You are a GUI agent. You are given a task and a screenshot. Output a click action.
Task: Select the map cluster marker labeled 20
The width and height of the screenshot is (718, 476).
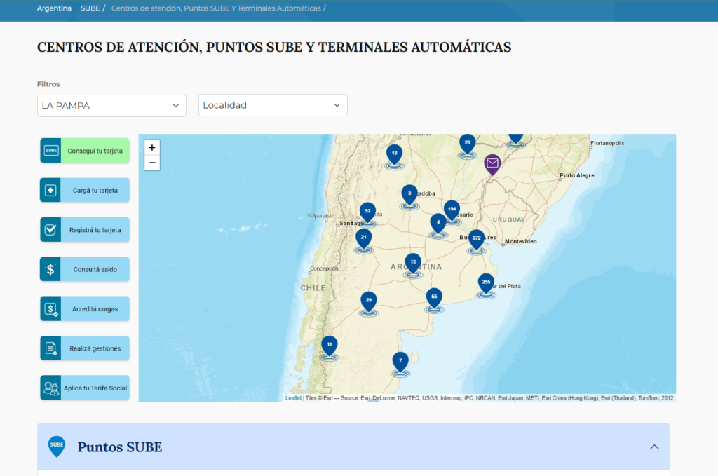click(467, 145)
